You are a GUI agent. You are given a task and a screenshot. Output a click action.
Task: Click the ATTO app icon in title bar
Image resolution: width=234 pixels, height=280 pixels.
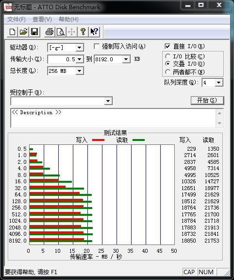[8, 7]
